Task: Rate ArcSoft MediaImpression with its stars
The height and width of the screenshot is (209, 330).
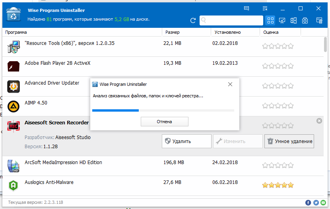Action: pos(278,165)
